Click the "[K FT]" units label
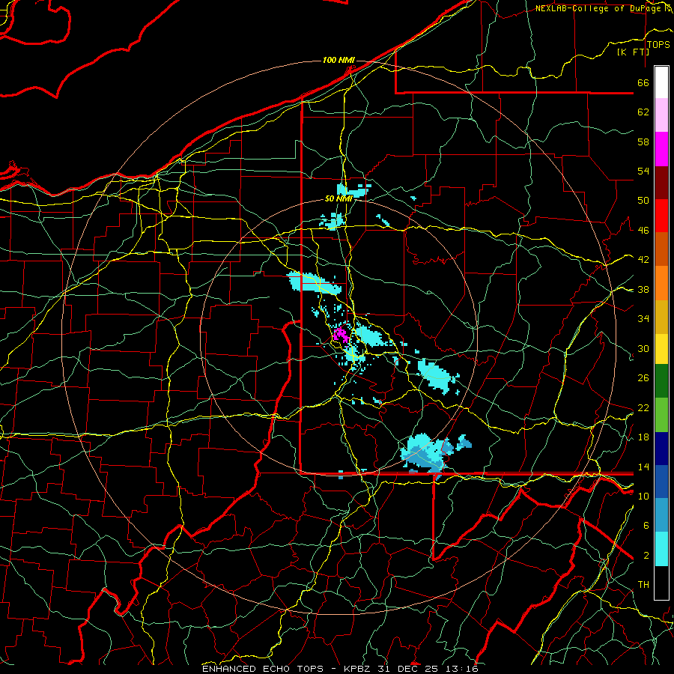The width and height of the screenshot is (674, 674). click(633, 52)
